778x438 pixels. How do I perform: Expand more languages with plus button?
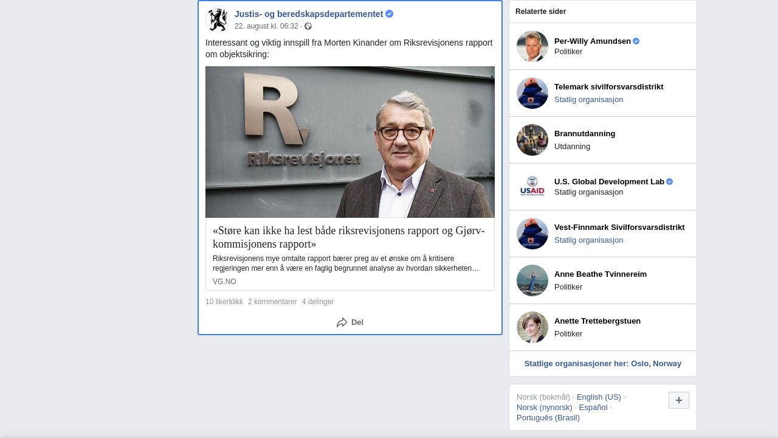(678, 400)
